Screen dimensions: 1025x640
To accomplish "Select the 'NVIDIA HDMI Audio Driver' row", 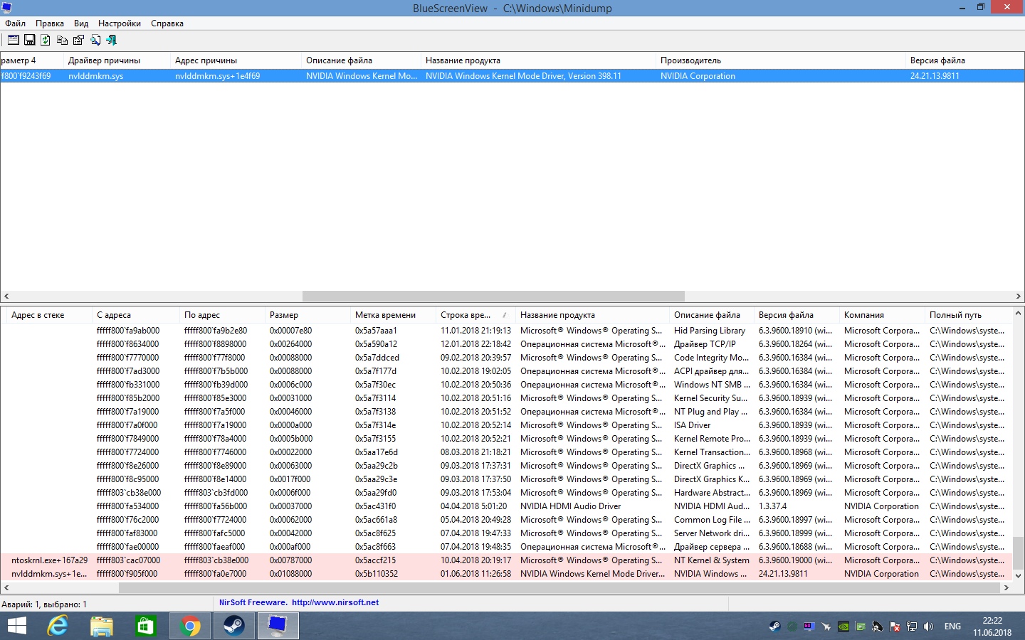I will coord(505,506).
